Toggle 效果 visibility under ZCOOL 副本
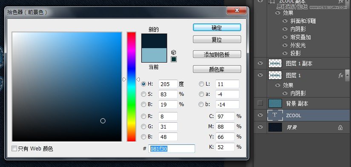 pos(278,13)
